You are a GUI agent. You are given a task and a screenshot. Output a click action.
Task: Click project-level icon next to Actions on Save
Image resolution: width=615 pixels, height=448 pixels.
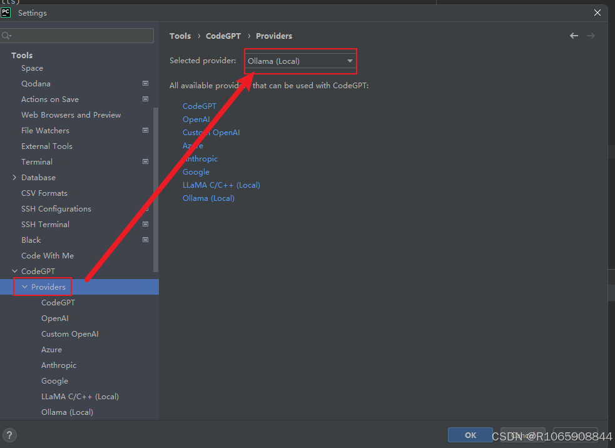(146, 99)
